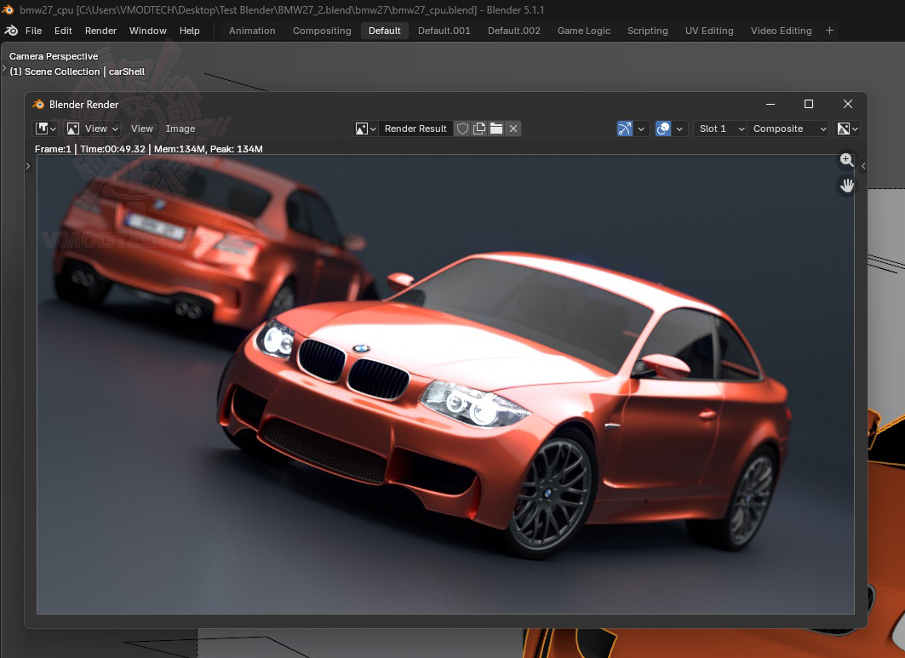Click the Blender logo app menu icon
The height and width of the screenshot is (658, 905).
[11, 31]
